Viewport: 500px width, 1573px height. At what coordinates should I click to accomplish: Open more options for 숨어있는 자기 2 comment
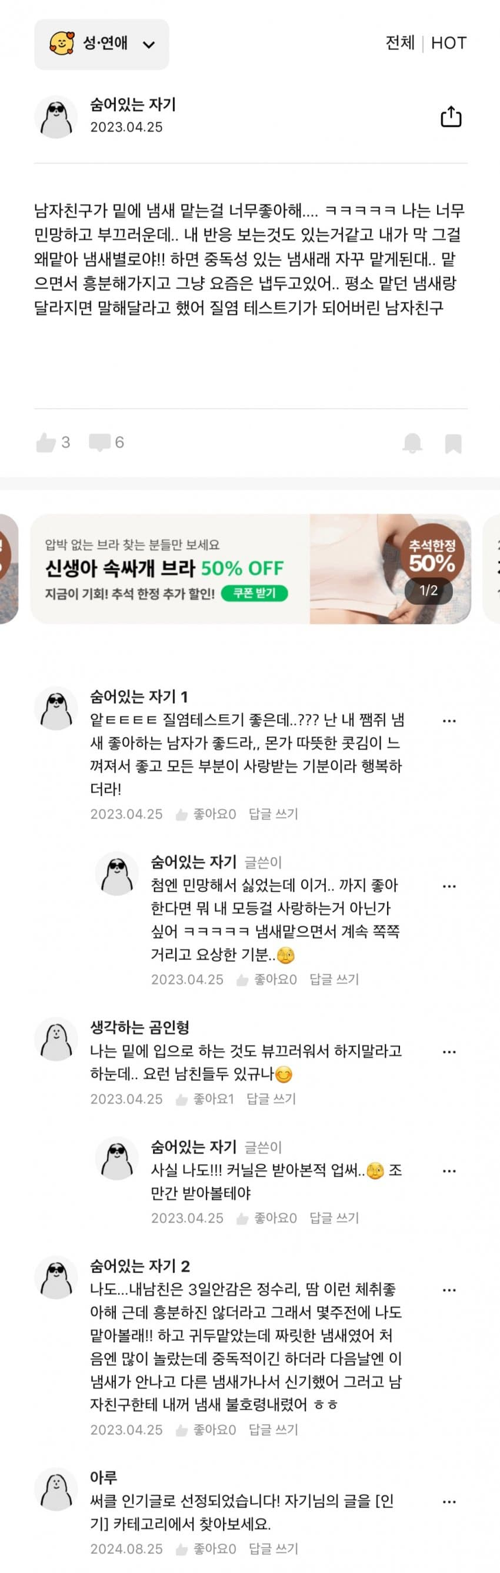click(449, 1290)
